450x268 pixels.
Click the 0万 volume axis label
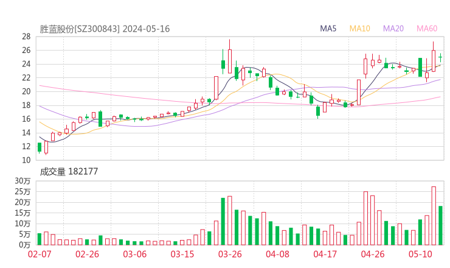click(x=25, y=245)
